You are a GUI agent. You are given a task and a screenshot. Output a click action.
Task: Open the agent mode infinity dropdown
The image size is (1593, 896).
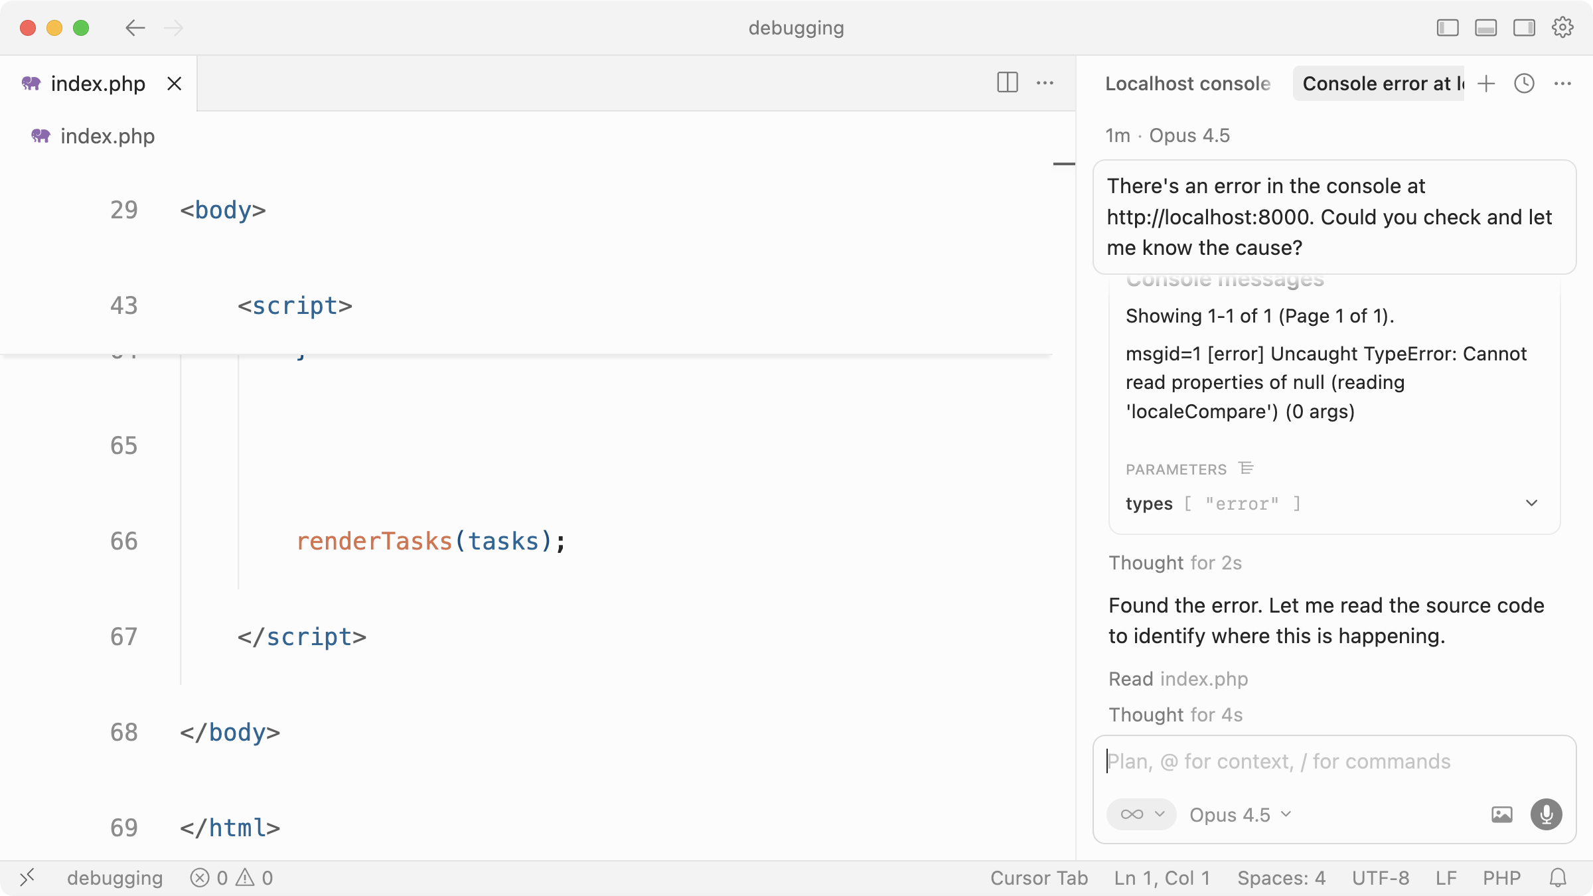[1141, 814]
